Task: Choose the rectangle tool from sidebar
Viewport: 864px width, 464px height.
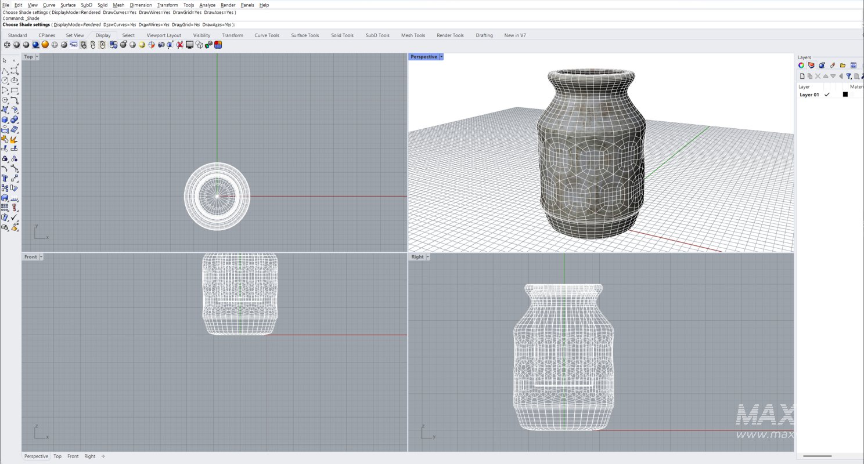Action: point(15,90)
